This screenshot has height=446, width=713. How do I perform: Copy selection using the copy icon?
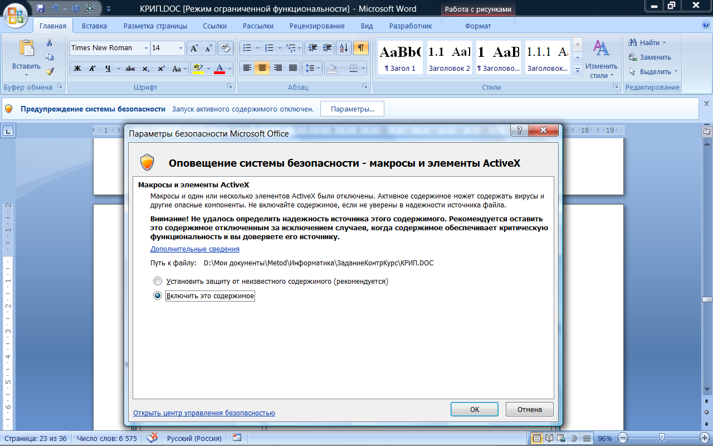50,57
